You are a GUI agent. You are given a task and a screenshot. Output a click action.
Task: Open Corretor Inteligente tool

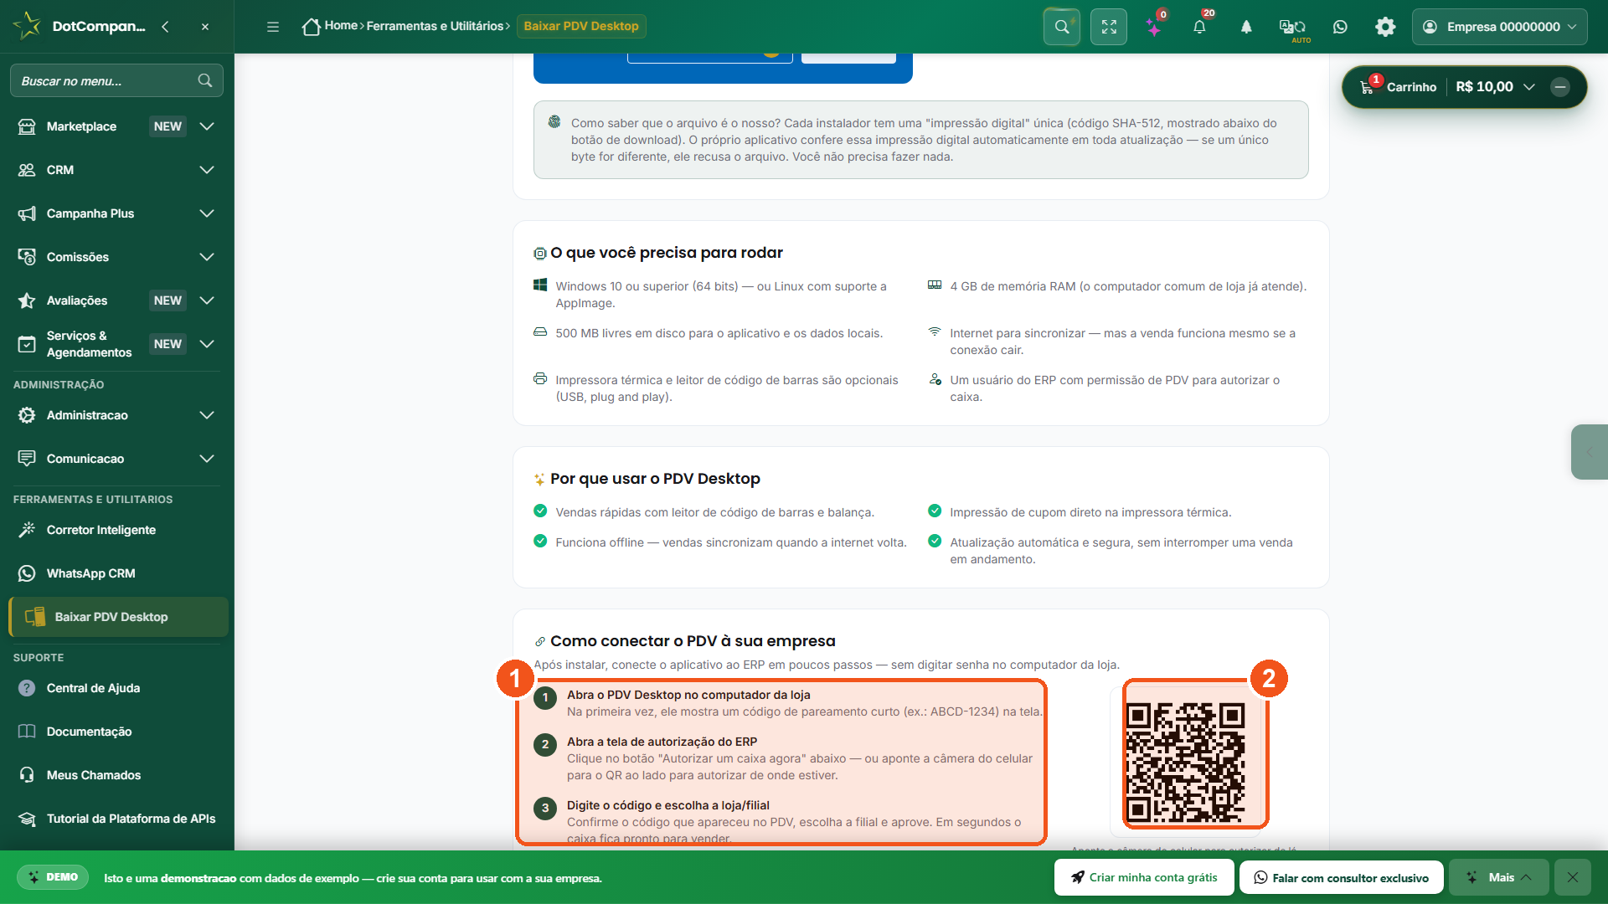pos(116,530)
